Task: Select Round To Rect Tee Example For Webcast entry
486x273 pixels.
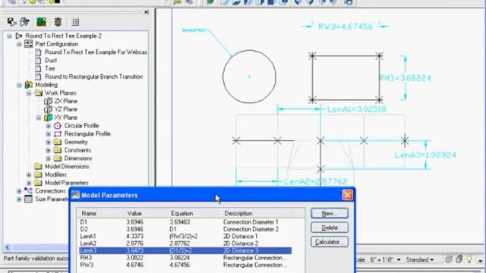Action: pos(96,52)
